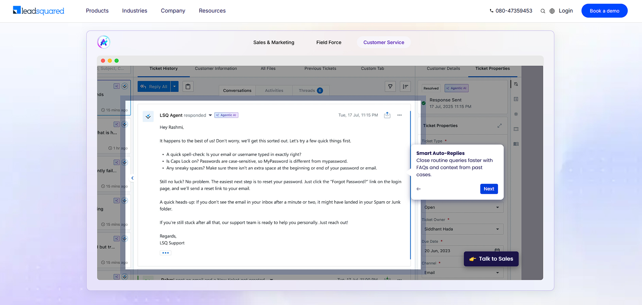Open the Ticket Owner 'Siddhant Hada' dropdown
The width and height of the screenshot is (642, 305).
click(463, 229)
